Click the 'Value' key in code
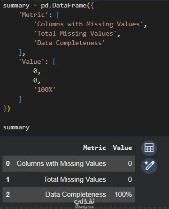This screenshot has height=209, width=169. [x=31, y=62]
